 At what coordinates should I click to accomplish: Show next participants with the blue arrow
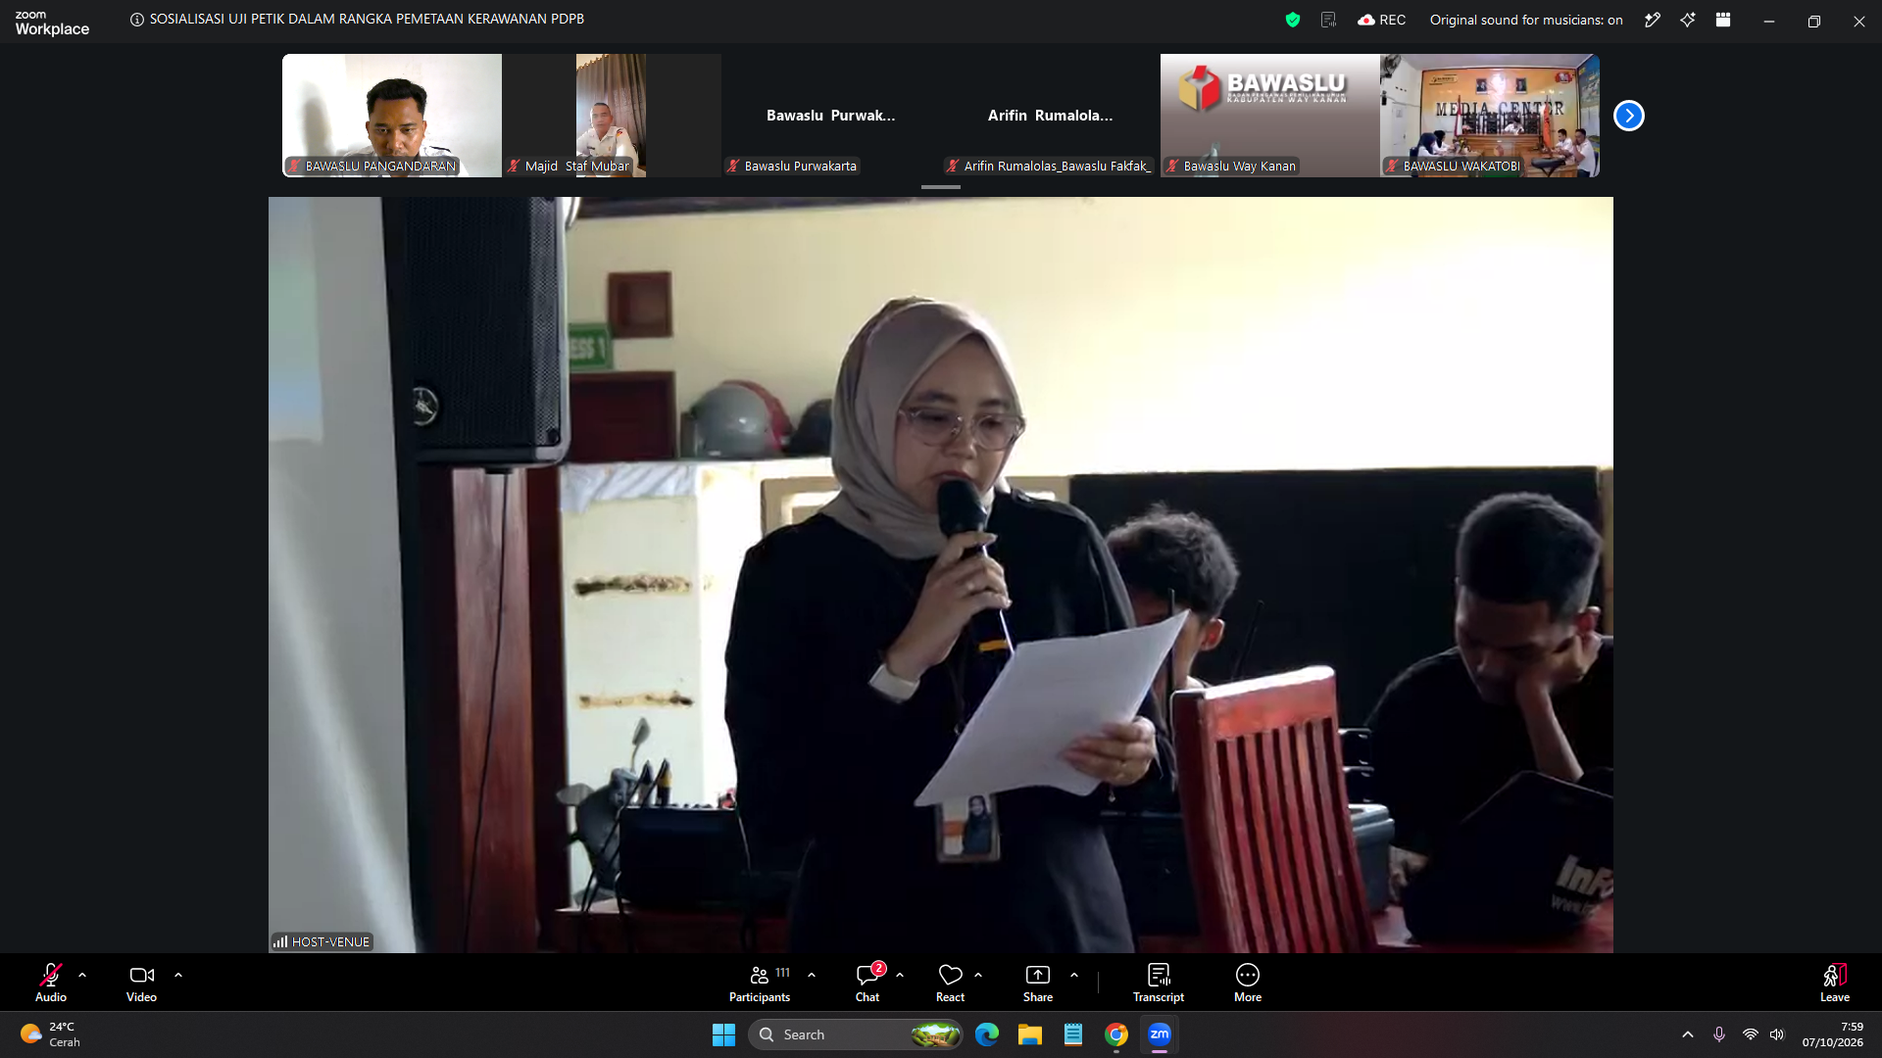[x=1629, y=116]
